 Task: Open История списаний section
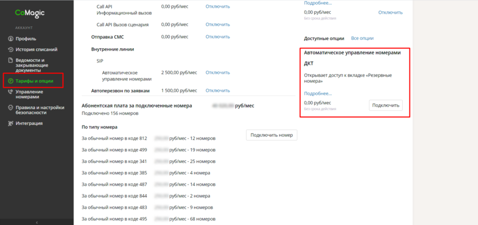pos(36,49)
